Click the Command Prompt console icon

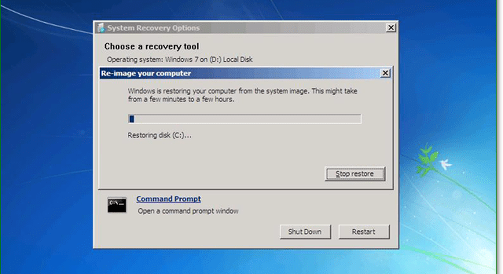117,205
